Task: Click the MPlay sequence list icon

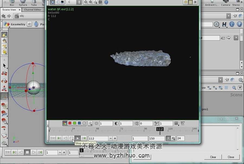Action: pyautogui.click(x=57, y=2)
